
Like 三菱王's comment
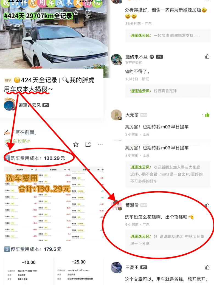click(207, 267)
